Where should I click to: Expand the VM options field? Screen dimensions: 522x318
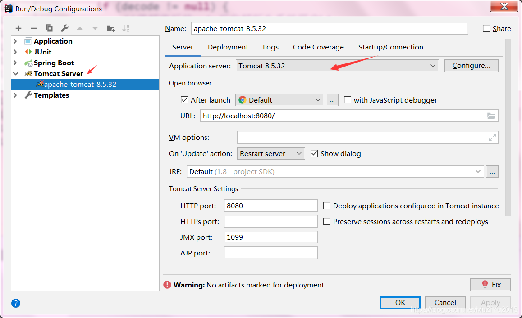492,137
